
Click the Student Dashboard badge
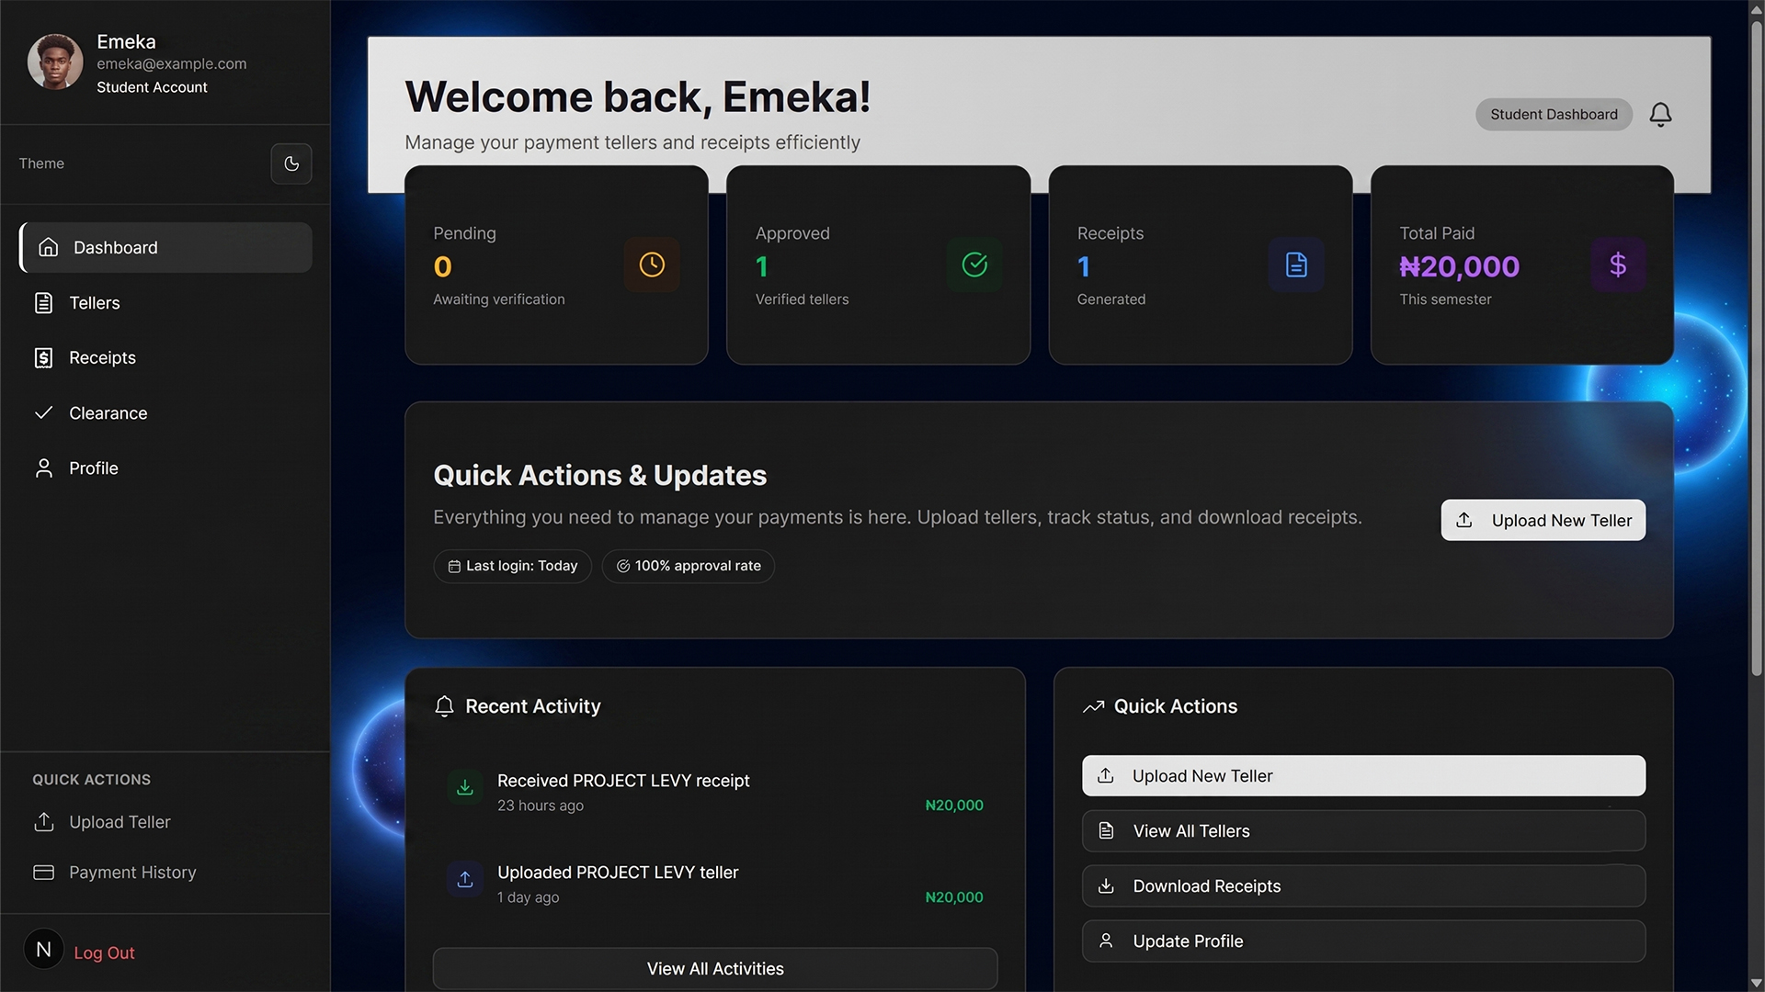pyautogui.click(x=1554, y=114)
